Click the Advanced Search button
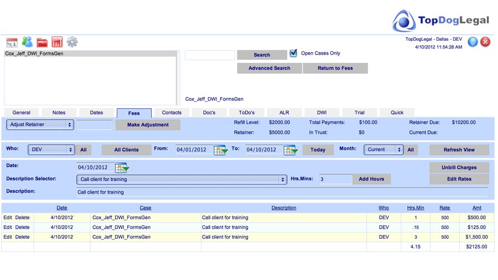498x280 pixels. point(269,68)
